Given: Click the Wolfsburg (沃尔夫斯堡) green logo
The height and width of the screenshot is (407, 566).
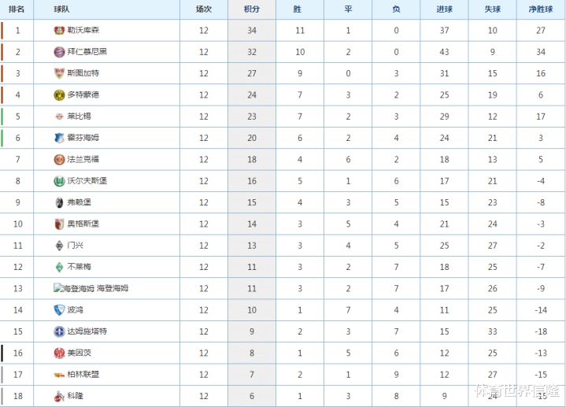Looking at the screenshot, I should [x=59, y=181].
